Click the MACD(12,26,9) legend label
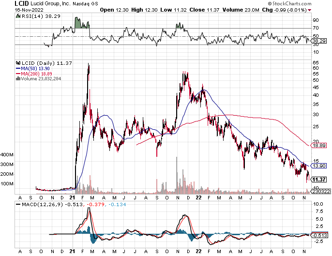The width and height of the screenshot is (332, 256). [x=43, y=205]
